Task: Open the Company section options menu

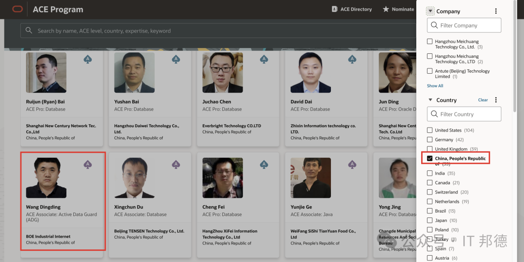Action: click(x=496, y=11)
